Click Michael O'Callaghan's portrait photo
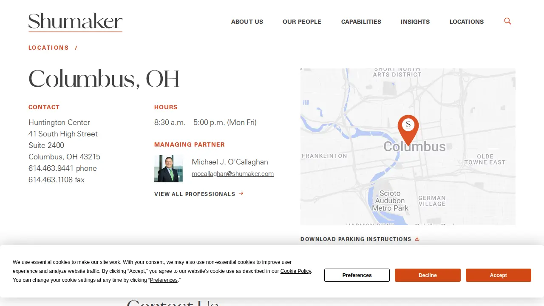 (x=169, y=169)
